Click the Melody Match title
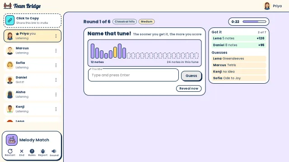This screenshot has width=289, height=162. pyautogui.click(x=34, y=140)
